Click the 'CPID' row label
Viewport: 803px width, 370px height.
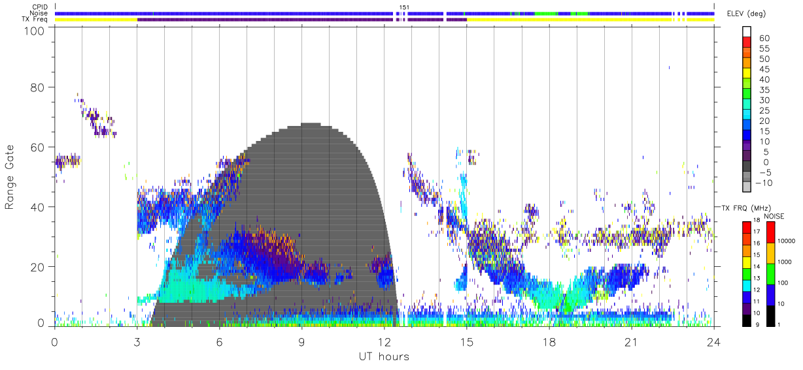pyautogui.click(x=41, y=7)
